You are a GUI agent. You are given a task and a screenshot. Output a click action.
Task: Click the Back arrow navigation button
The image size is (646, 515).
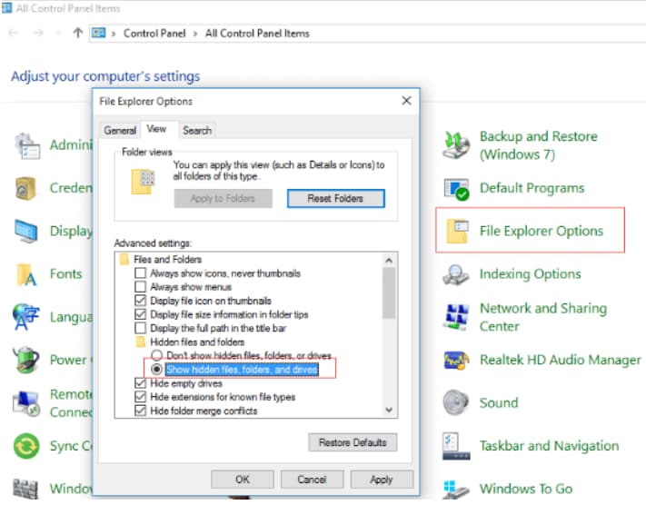[x=14, y=33]
